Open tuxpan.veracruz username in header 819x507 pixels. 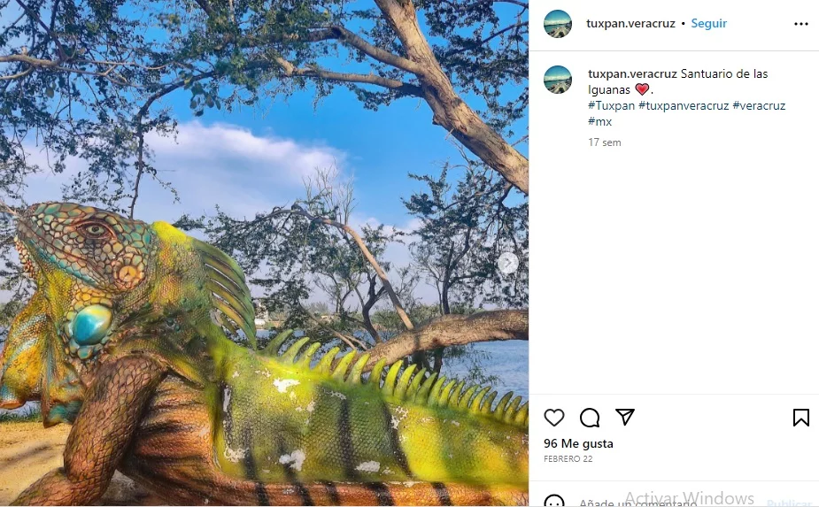click(630, 24)
